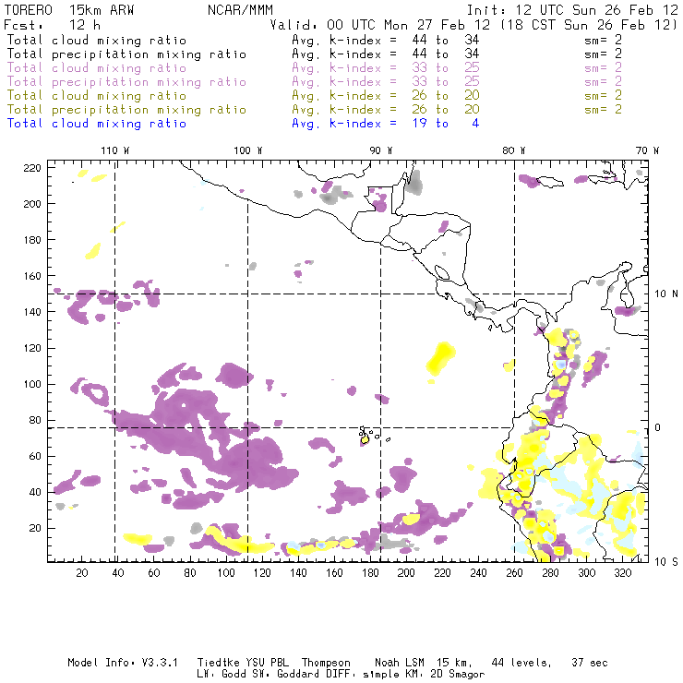Viewport: 683px width, 683px height.
Task: Select x-axis tick label '100'
Action: [226, 573]
